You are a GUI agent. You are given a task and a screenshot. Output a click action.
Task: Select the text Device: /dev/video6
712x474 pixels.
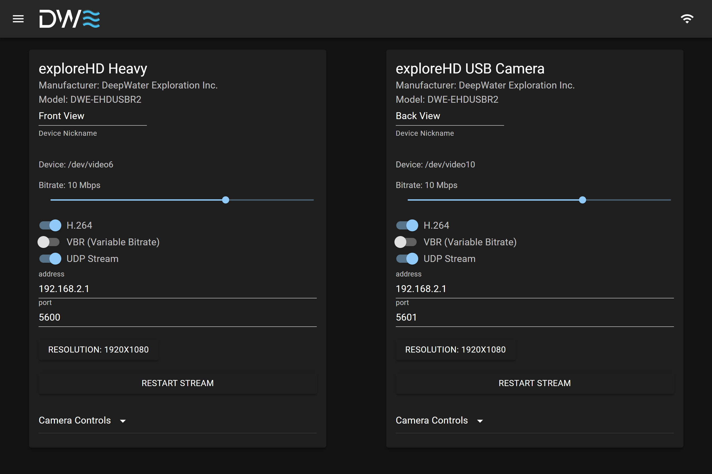[x=76, y=165]
